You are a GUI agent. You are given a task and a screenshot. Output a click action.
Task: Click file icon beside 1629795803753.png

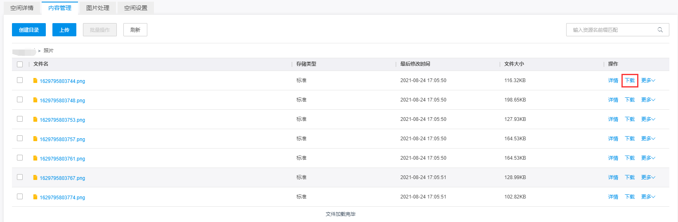pos(35,120)
